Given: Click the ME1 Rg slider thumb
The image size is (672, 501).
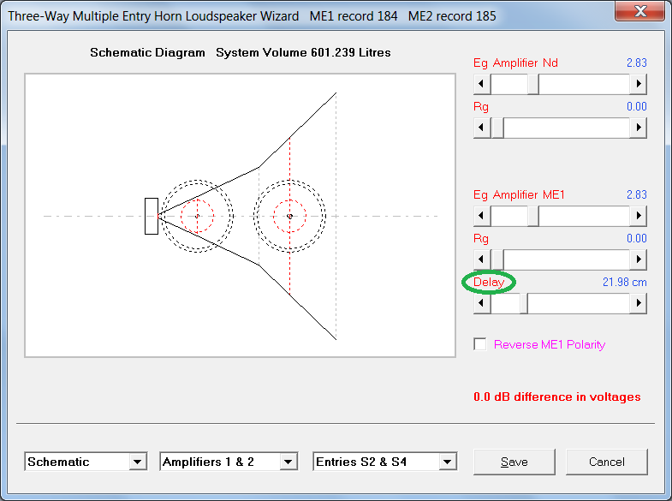Looking at the screenshot, I should pyautogui.click(x=497, y=259).
